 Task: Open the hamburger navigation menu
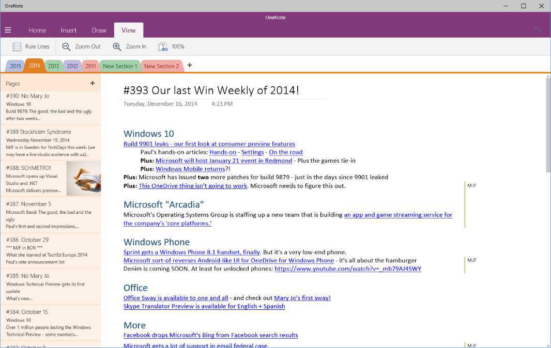8,30
